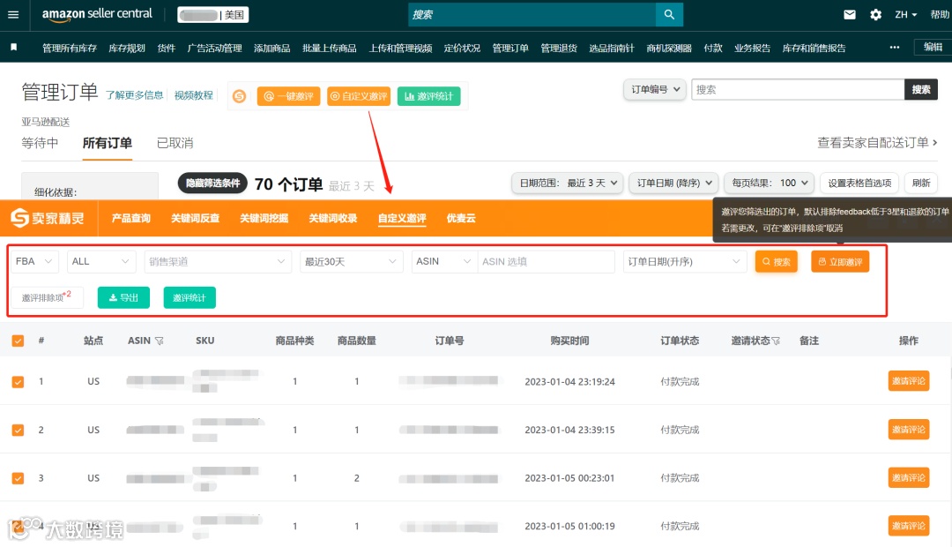Open the 最近30天 date dropdown
Screen dimensions: 952x547
351,261
